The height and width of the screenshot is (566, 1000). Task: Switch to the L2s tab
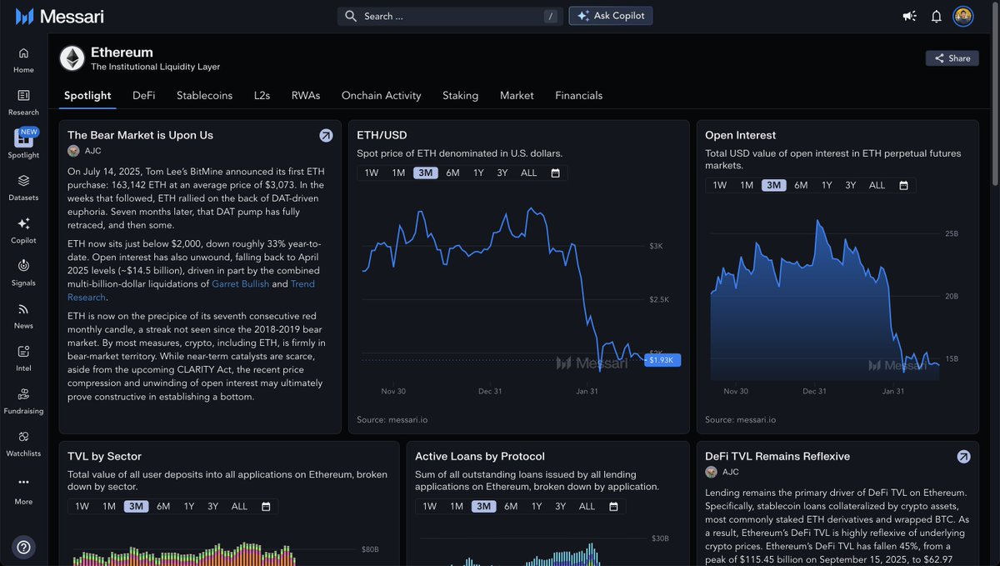(x=262, y=95)
